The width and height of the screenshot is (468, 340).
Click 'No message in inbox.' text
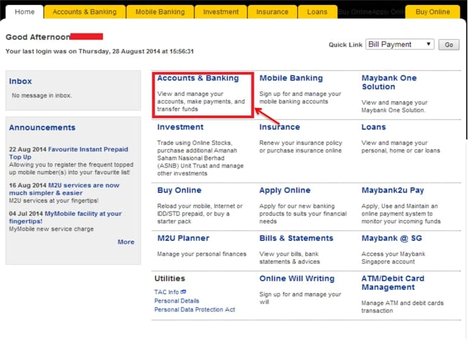point(42,95)
